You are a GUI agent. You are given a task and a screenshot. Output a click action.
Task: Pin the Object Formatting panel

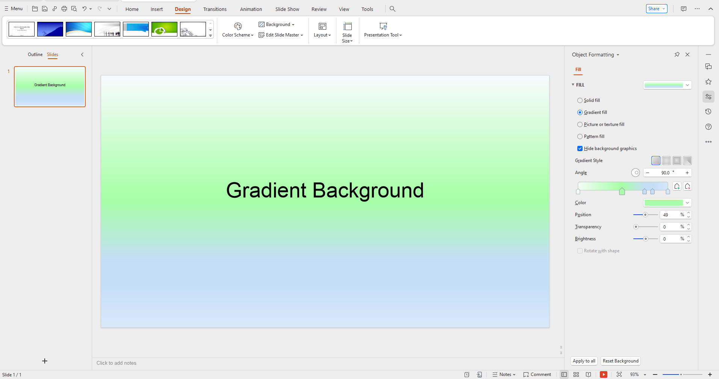coord(677,54)
